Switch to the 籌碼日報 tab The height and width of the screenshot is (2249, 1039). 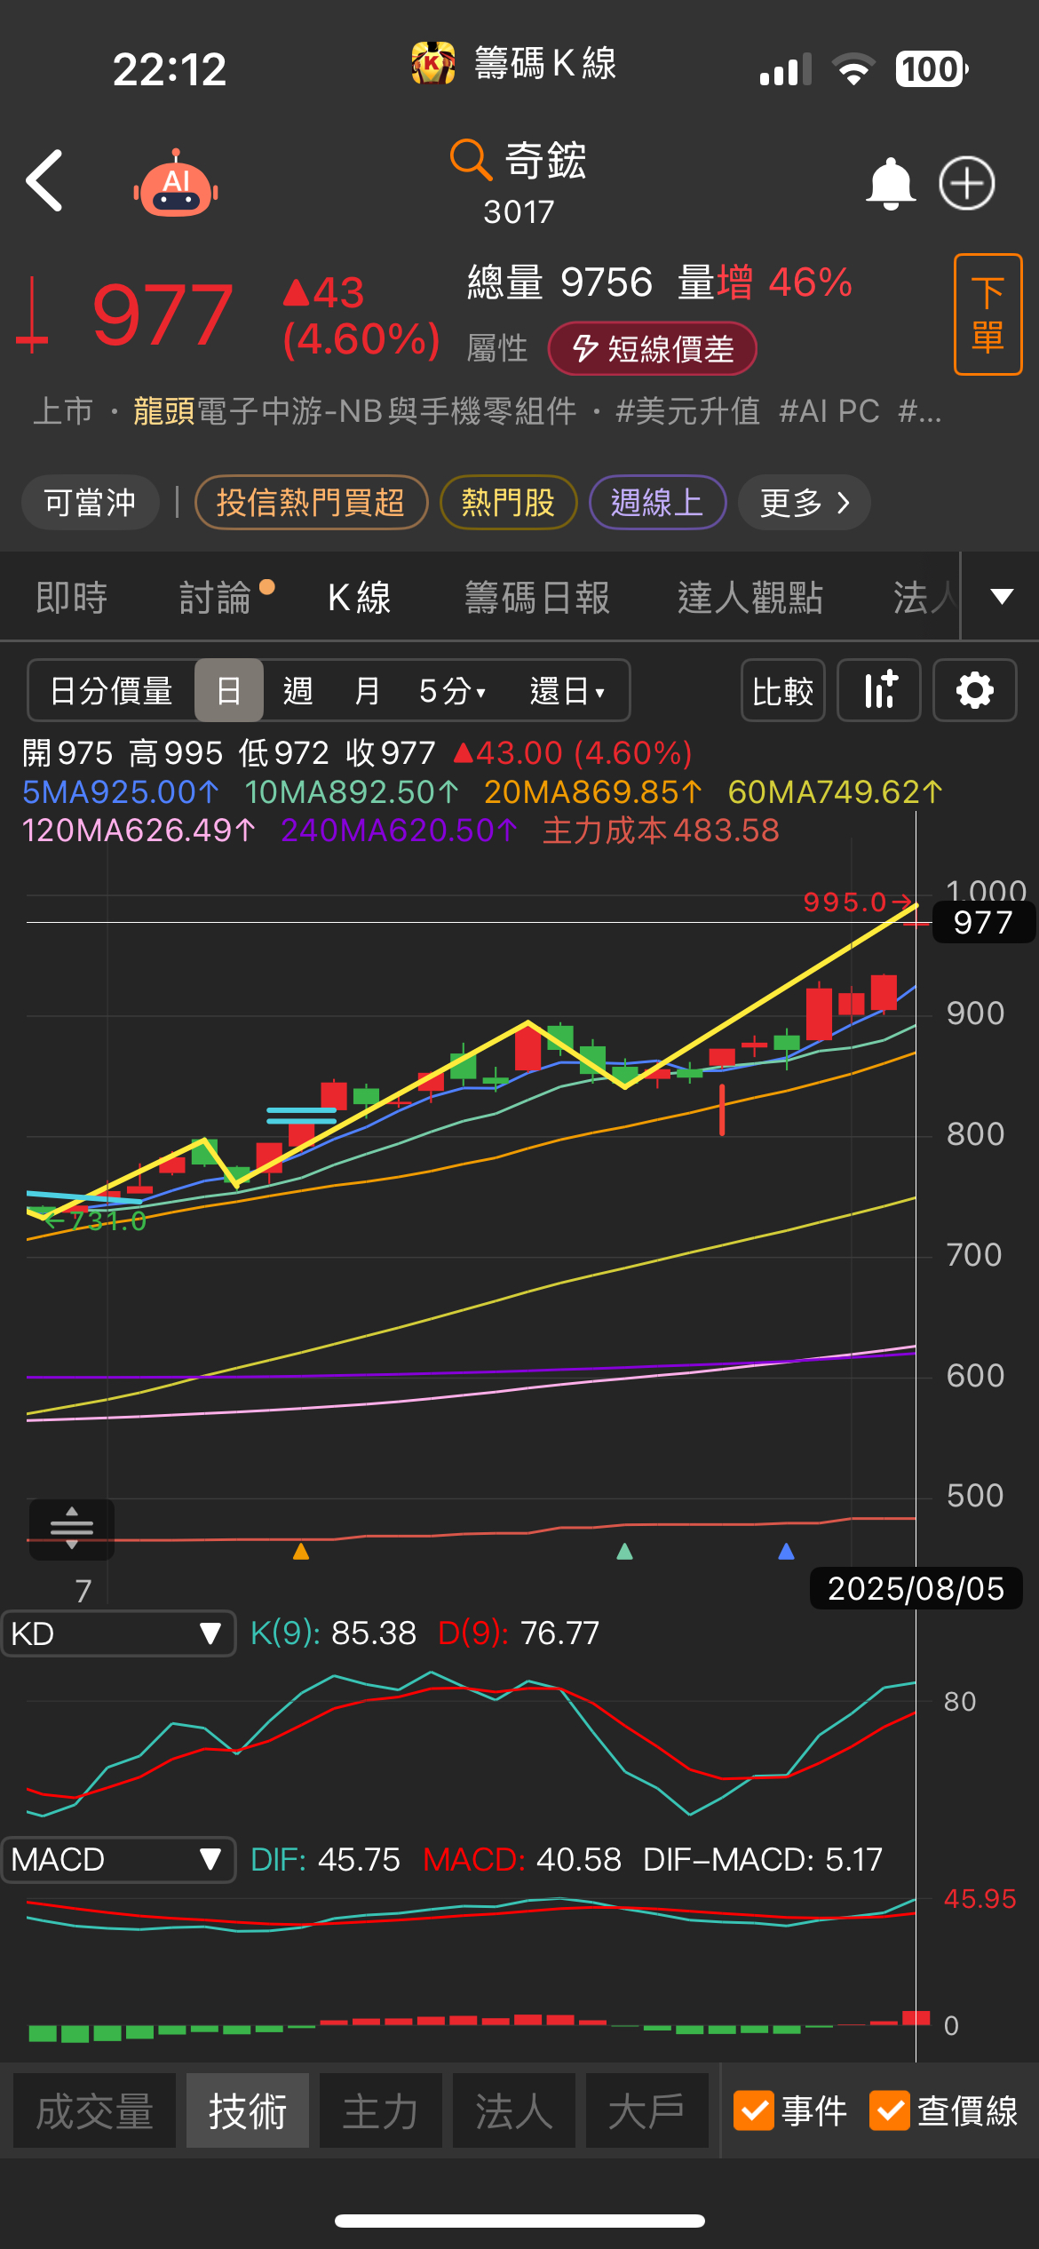coord(537,597)
